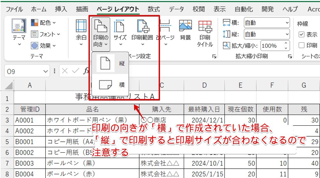Viewport: 320px width, 178px height.
Task: Open the 拡大縮小印刷 dialog launcher
Action: point(290,56)
